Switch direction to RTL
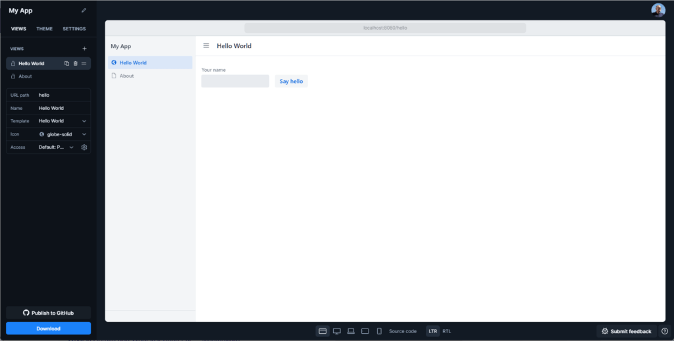Screen dimensions: 674x341 click(x=447, y=331)
